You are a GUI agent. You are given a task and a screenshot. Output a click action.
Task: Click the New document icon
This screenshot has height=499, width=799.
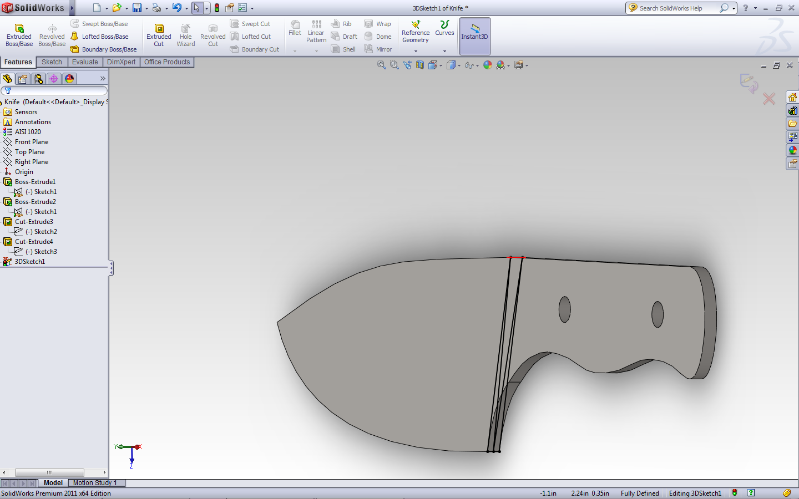(97, 8)
